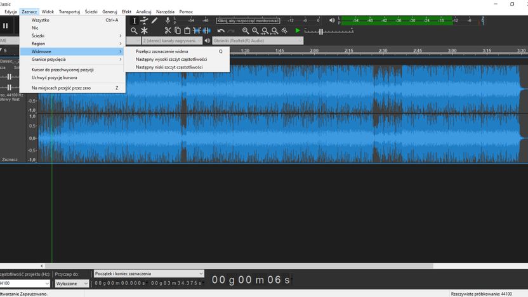Open the project rate 44100 dropdown
Screen dimensions: 528x297
tap(24, 284)
